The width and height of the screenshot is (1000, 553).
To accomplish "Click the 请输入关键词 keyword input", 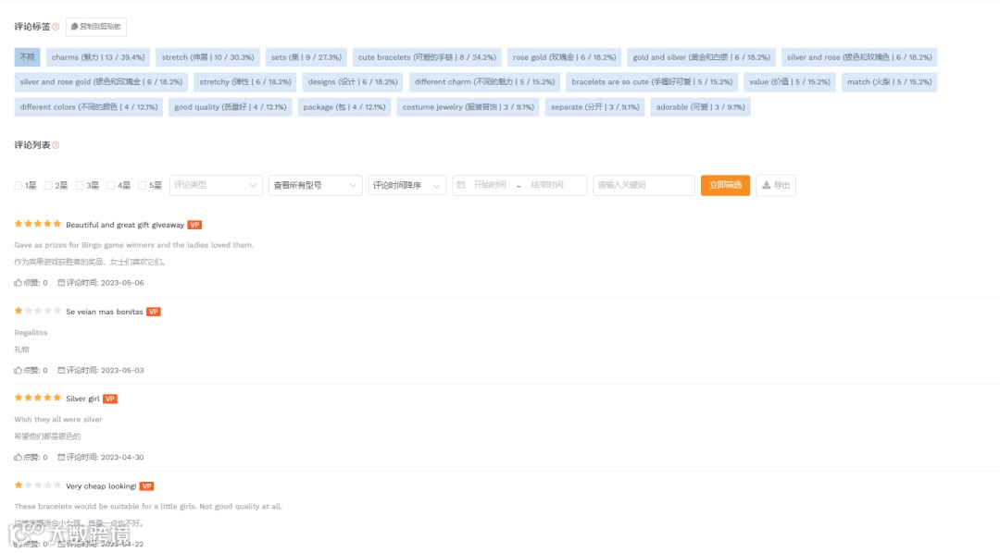I will point(644,185).
